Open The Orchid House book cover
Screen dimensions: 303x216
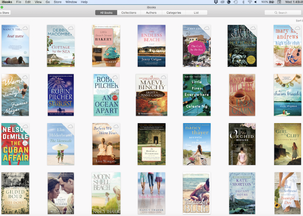pos(242,144)
